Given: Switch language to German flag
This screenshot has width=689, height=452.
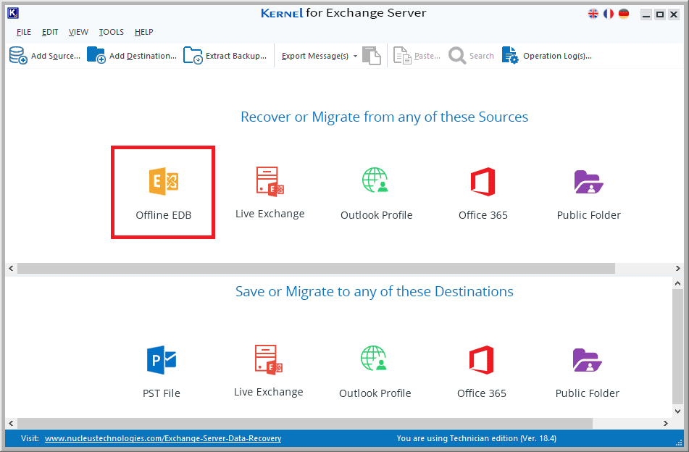Looking at the screenshot, I should pyautogui.click(x=624, y=14).
